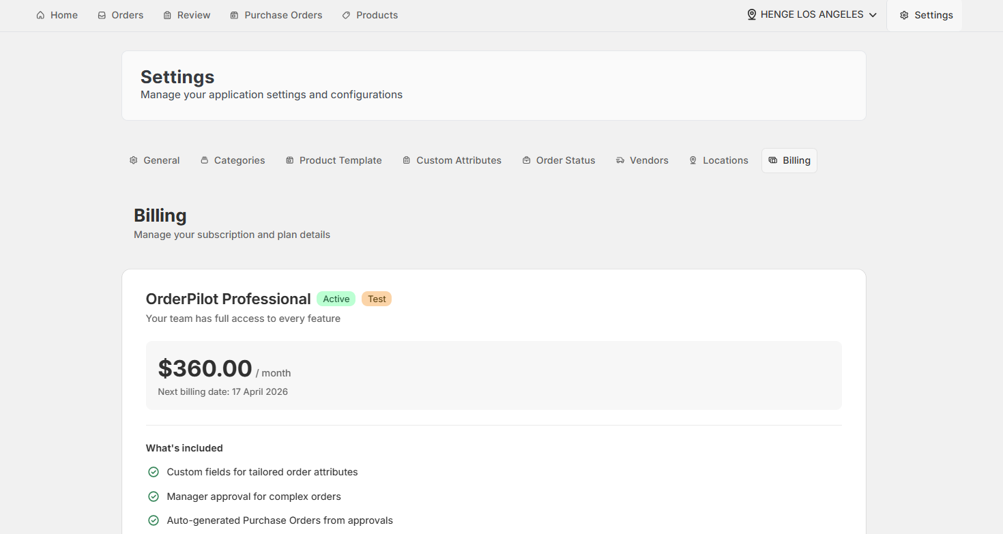Click the General tab gear icon
This screenshot has width=1003, height=534.
[133, 160]
